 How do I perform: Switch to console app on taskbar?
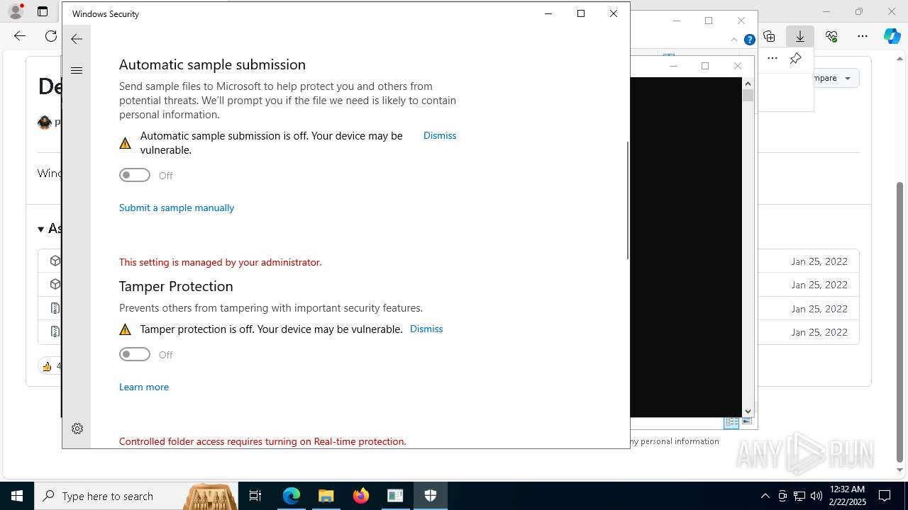(x=395, y=496)
